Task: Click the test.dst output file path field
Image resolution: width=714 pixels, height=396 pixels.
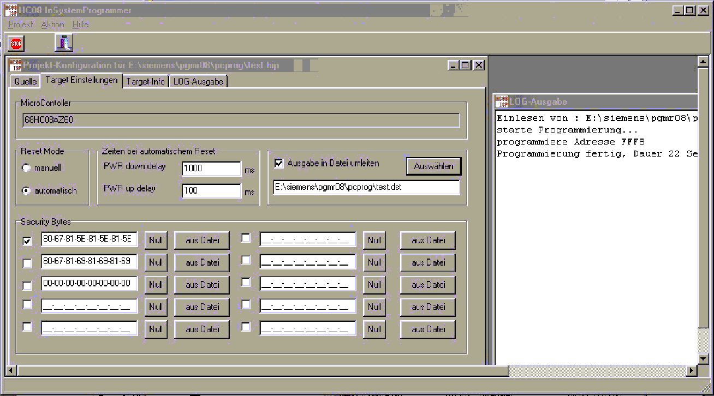Action: click(366, 187)
